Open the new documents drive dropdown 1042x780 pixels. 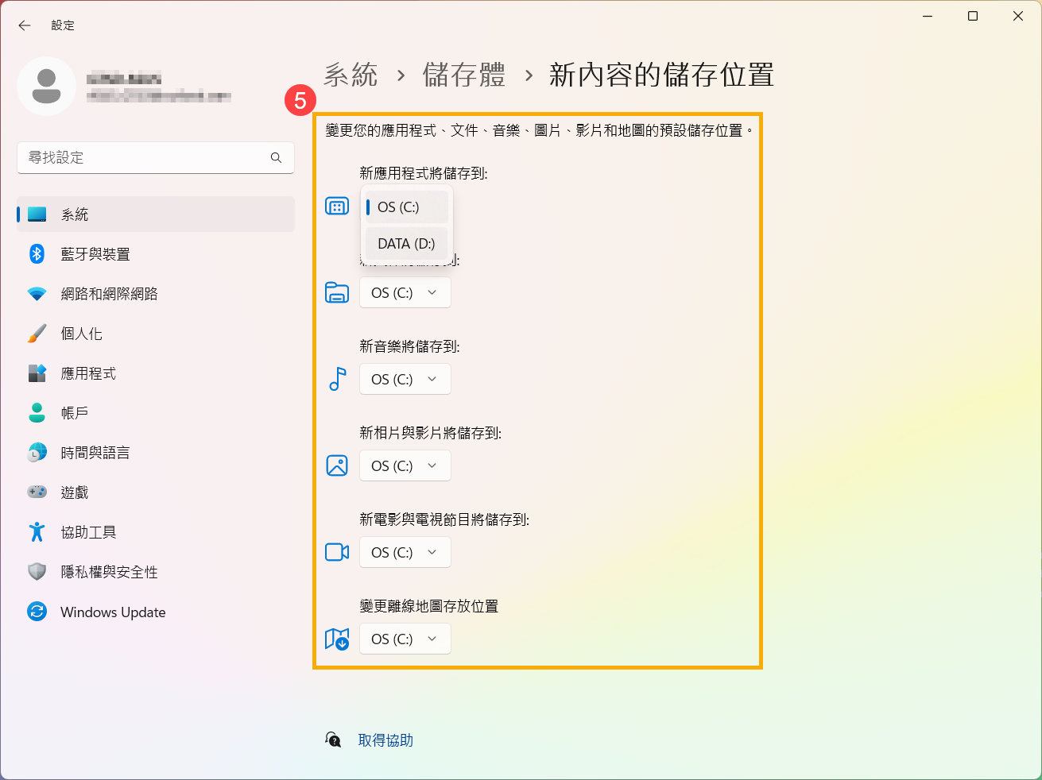405,292
